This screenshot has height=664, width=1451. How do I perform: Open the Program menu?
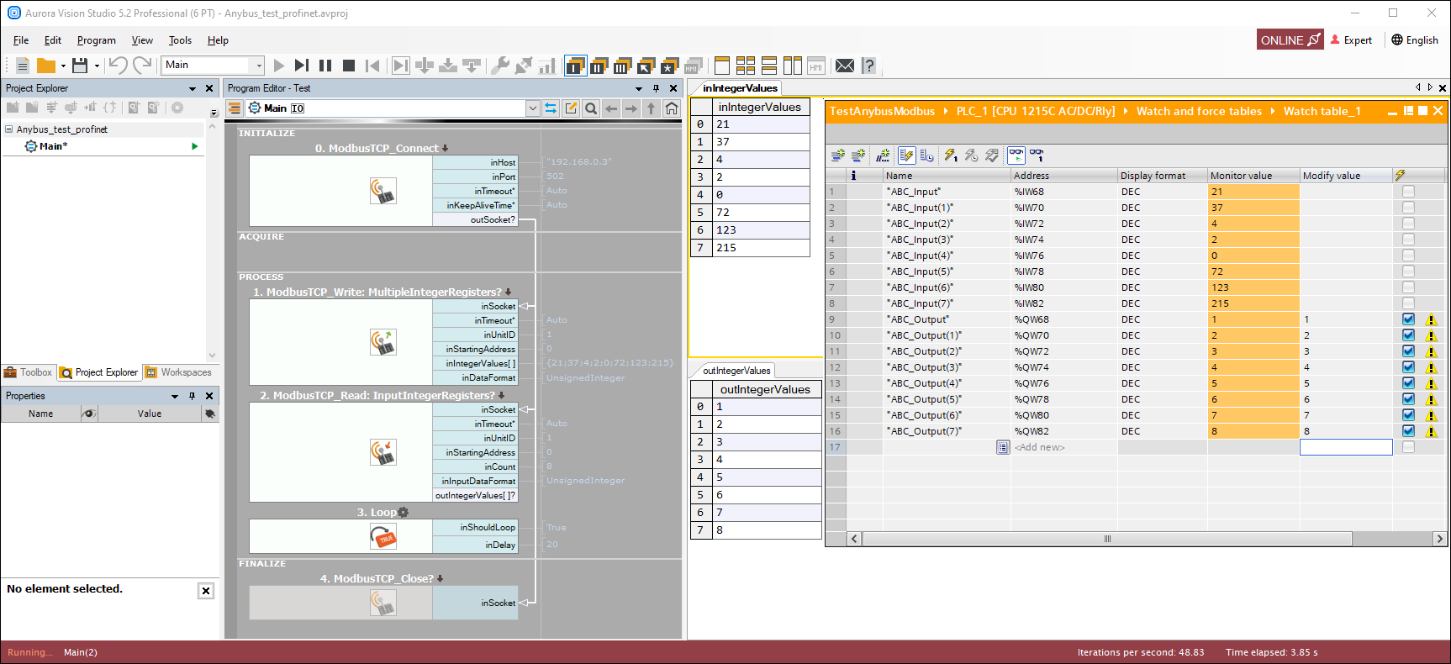click(96, 40)
